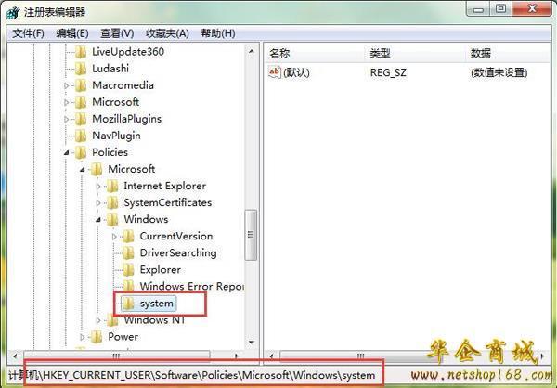Expand the Power key

pos(83,337)
